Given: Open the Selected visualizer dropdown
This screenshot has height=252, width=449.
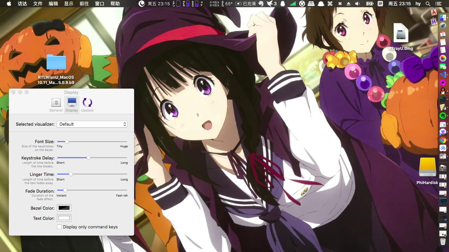Looking at the screenshot, I should (92, 124).
